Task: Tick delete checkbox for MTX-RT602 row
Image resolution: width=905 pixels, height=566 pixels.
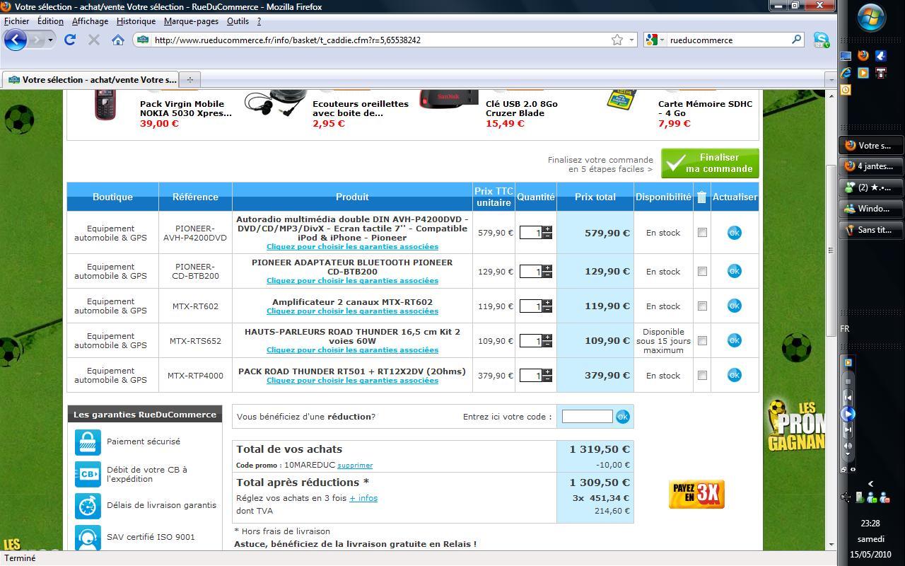Action: [x=702, y=306]
